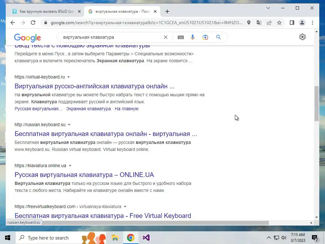
Task: Clear the search query text
Action: pos(166,37)
